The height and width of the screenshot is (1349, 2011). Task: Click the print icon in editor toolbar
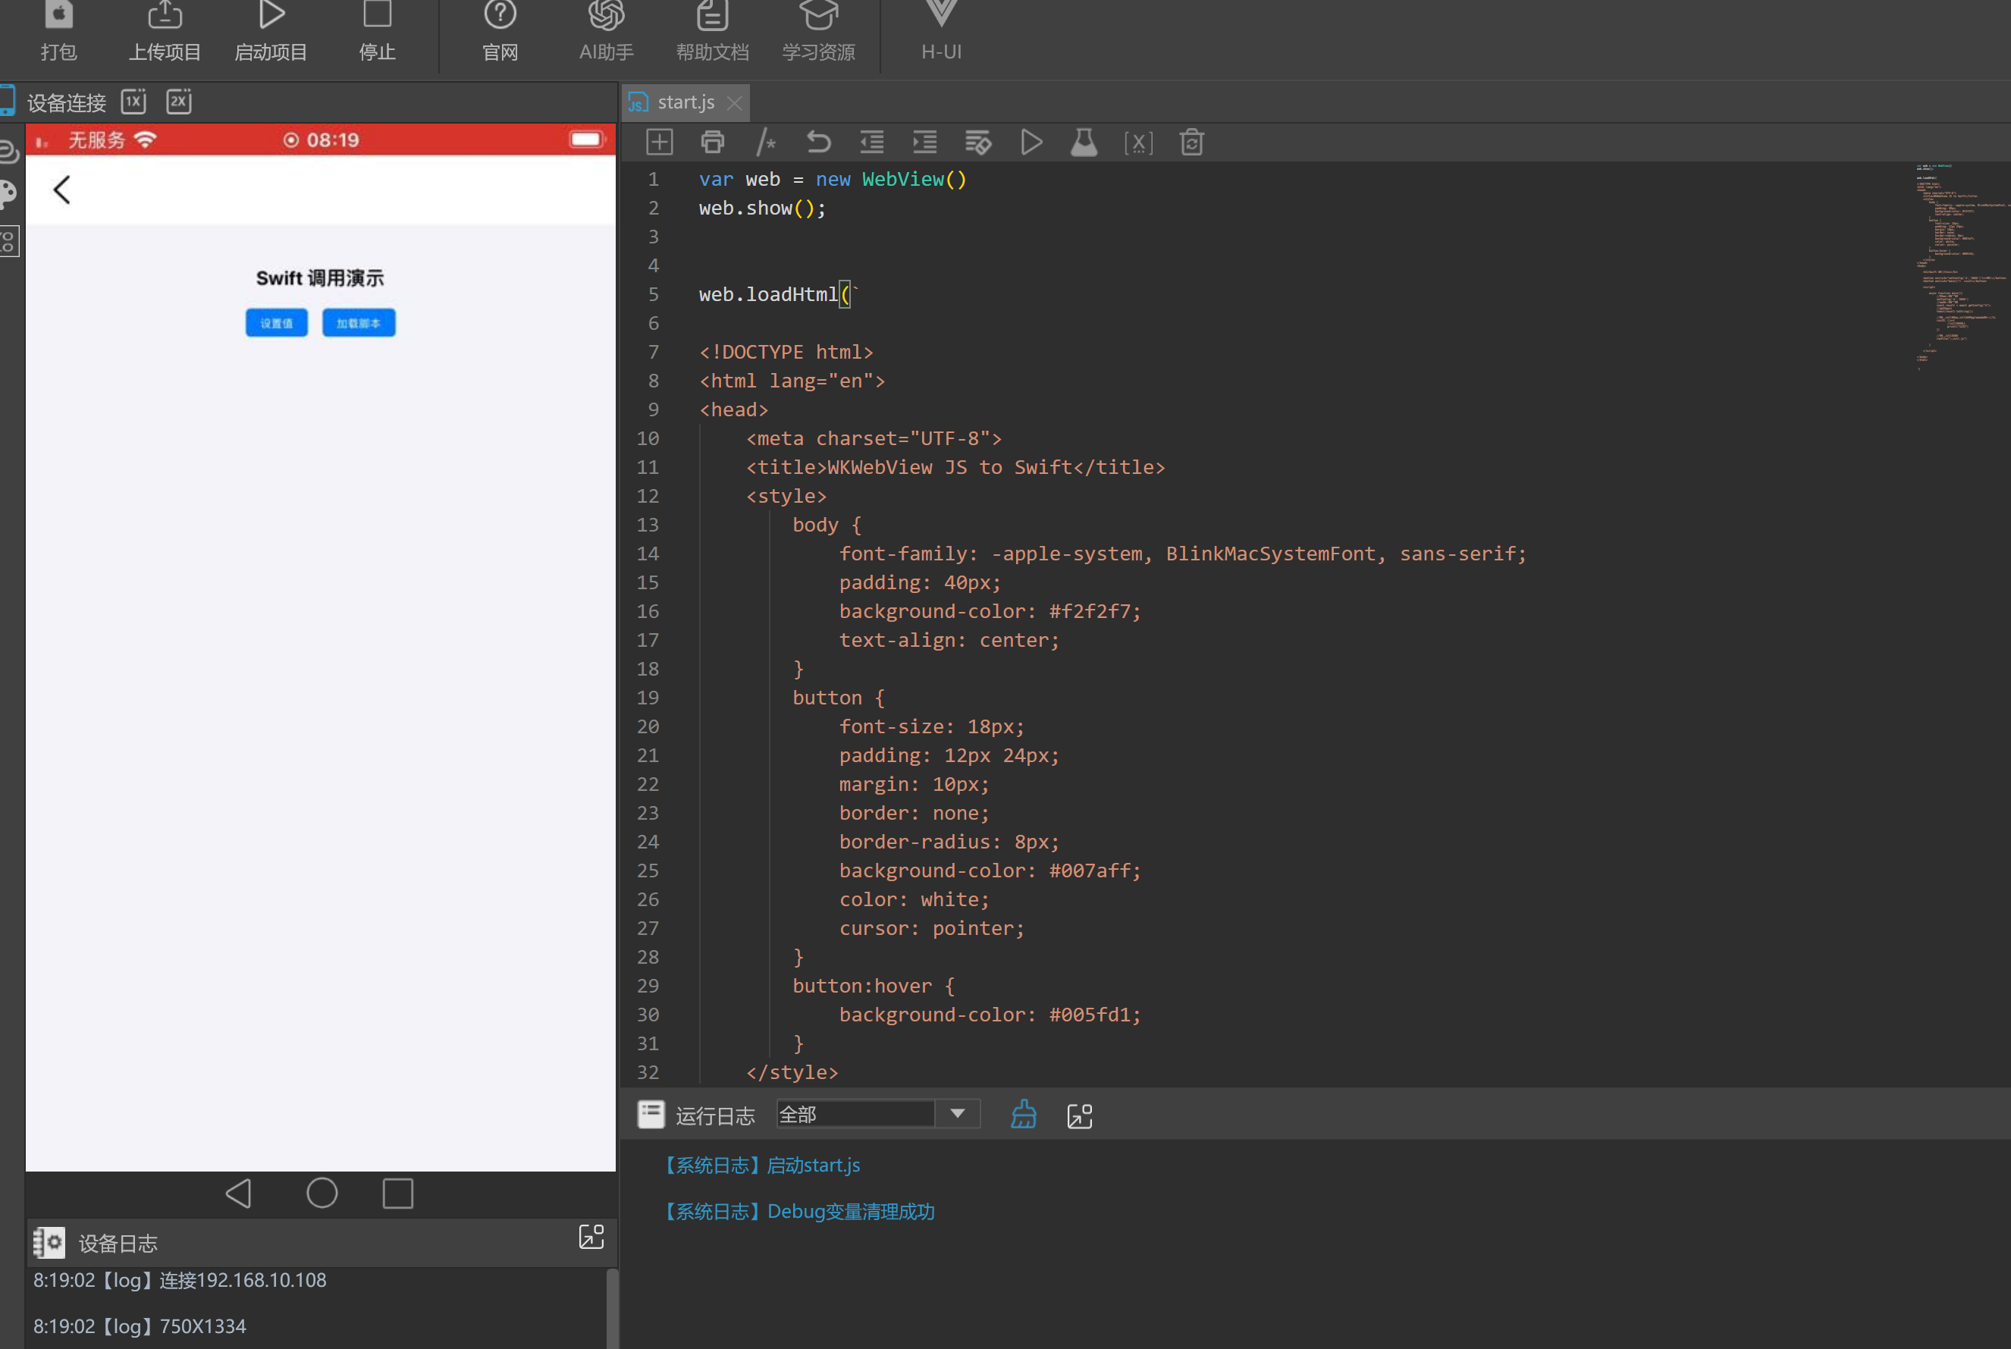tap(712, 142)
